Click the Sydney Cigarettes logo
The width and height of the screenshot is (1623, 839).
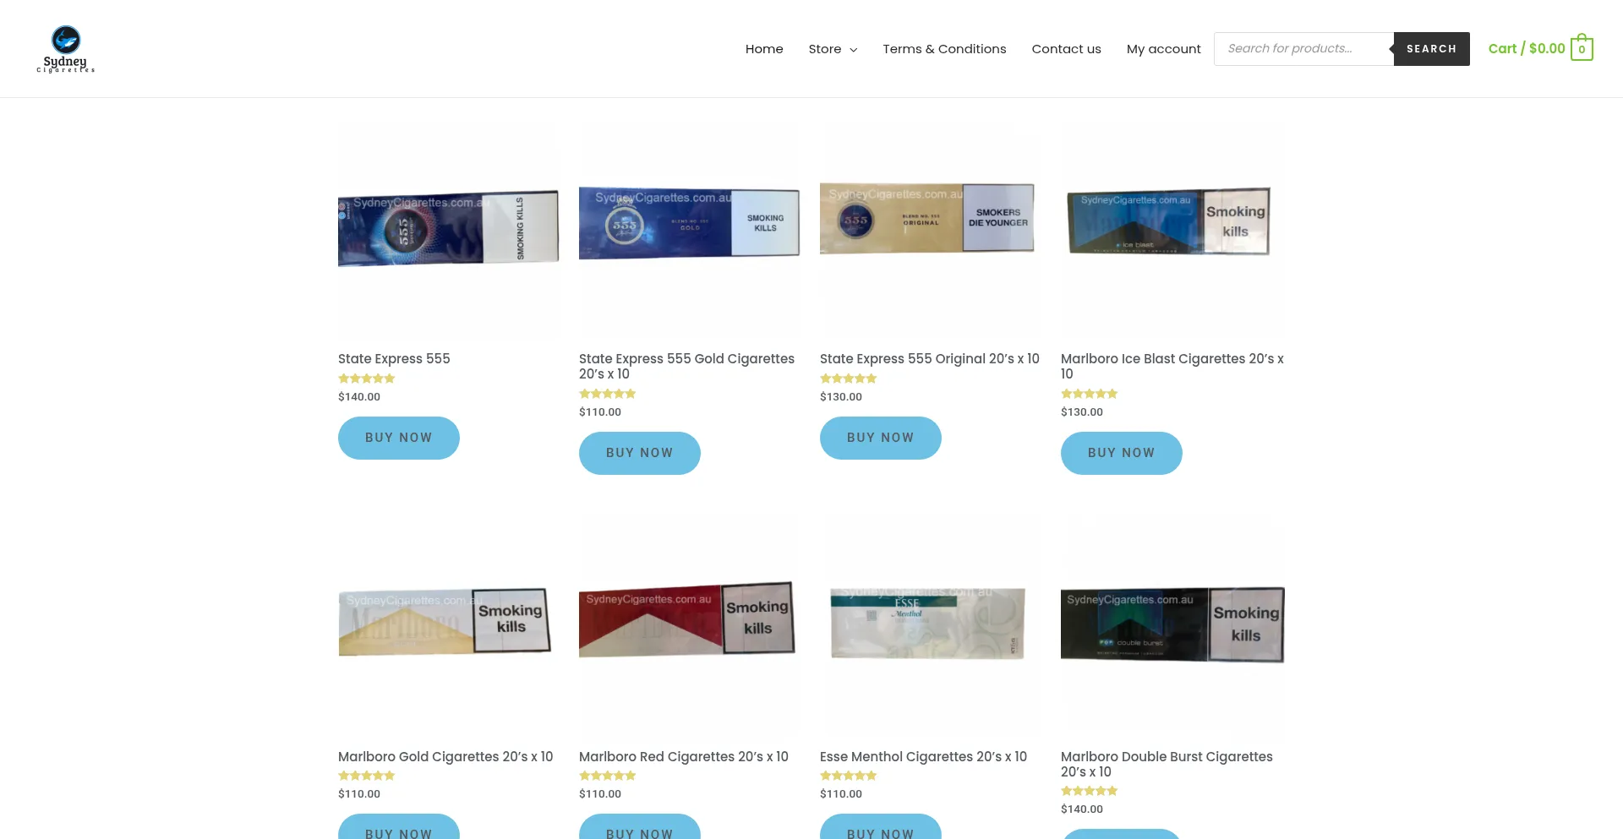point(66,49)
